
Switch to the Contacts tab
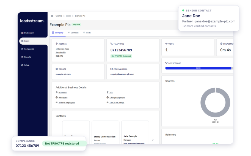click(73, 33)
